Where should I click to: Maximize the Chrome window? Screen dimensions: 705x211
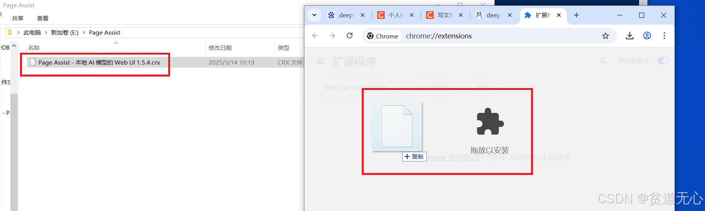642,15
